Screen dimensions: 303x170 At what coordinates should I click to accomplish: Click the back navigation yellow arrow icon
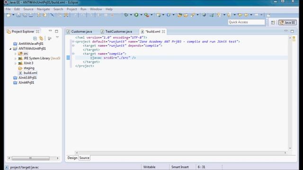pyautogui.click(x=246, y=15)
